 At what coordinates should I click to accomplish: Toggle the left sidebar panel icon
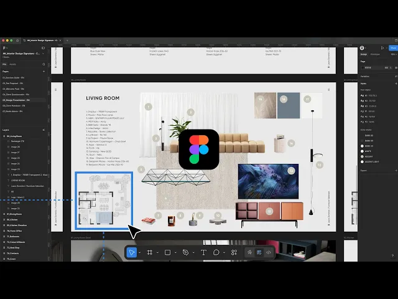[x=43, y=48]
